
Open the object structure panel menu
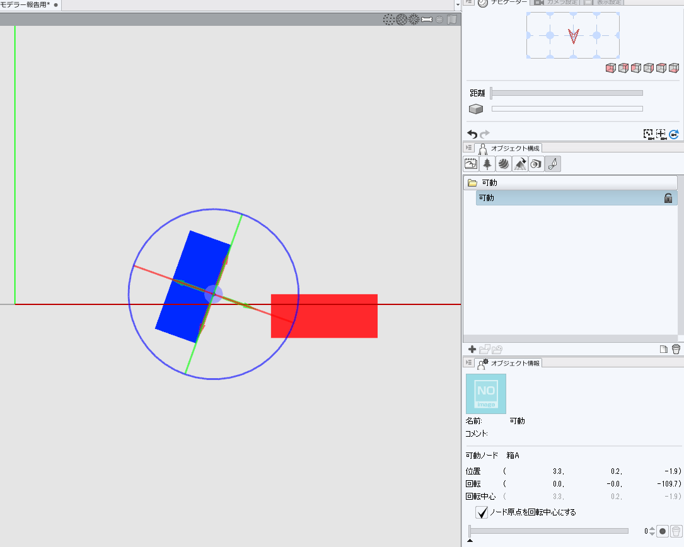click(x=468, y=147)
